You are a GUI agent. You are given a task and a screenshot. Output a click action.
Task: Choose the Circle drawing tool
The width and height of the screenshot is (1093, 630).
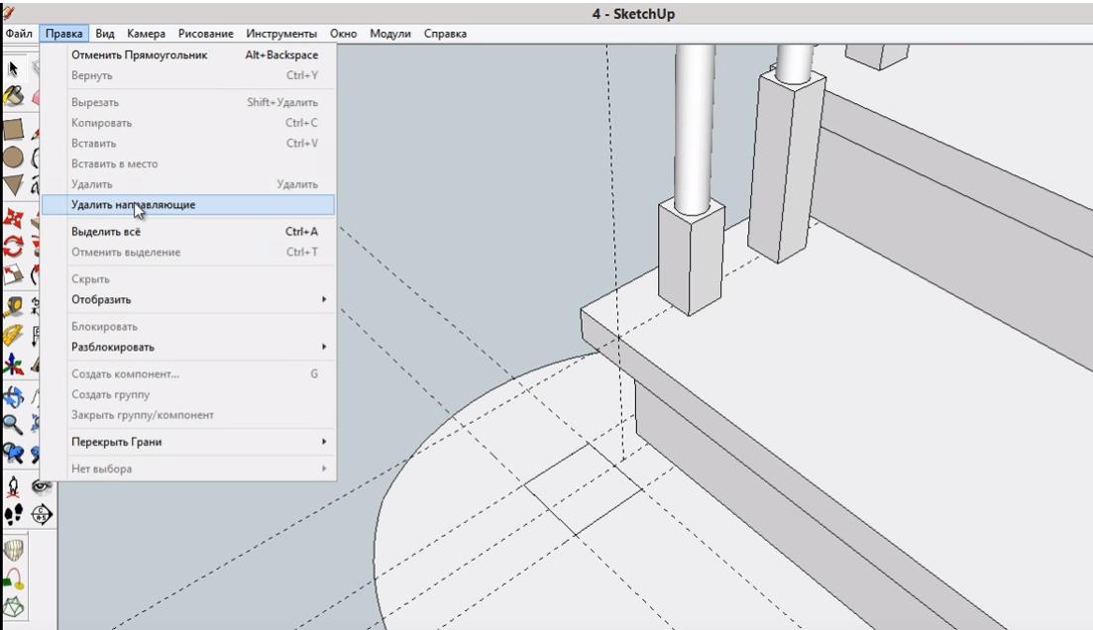click(13, 157)
